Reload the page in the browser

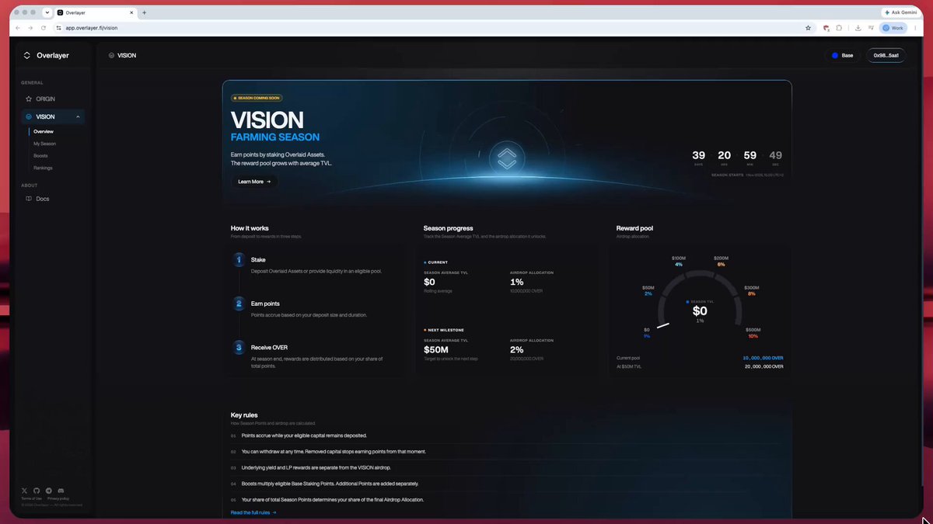44,28
